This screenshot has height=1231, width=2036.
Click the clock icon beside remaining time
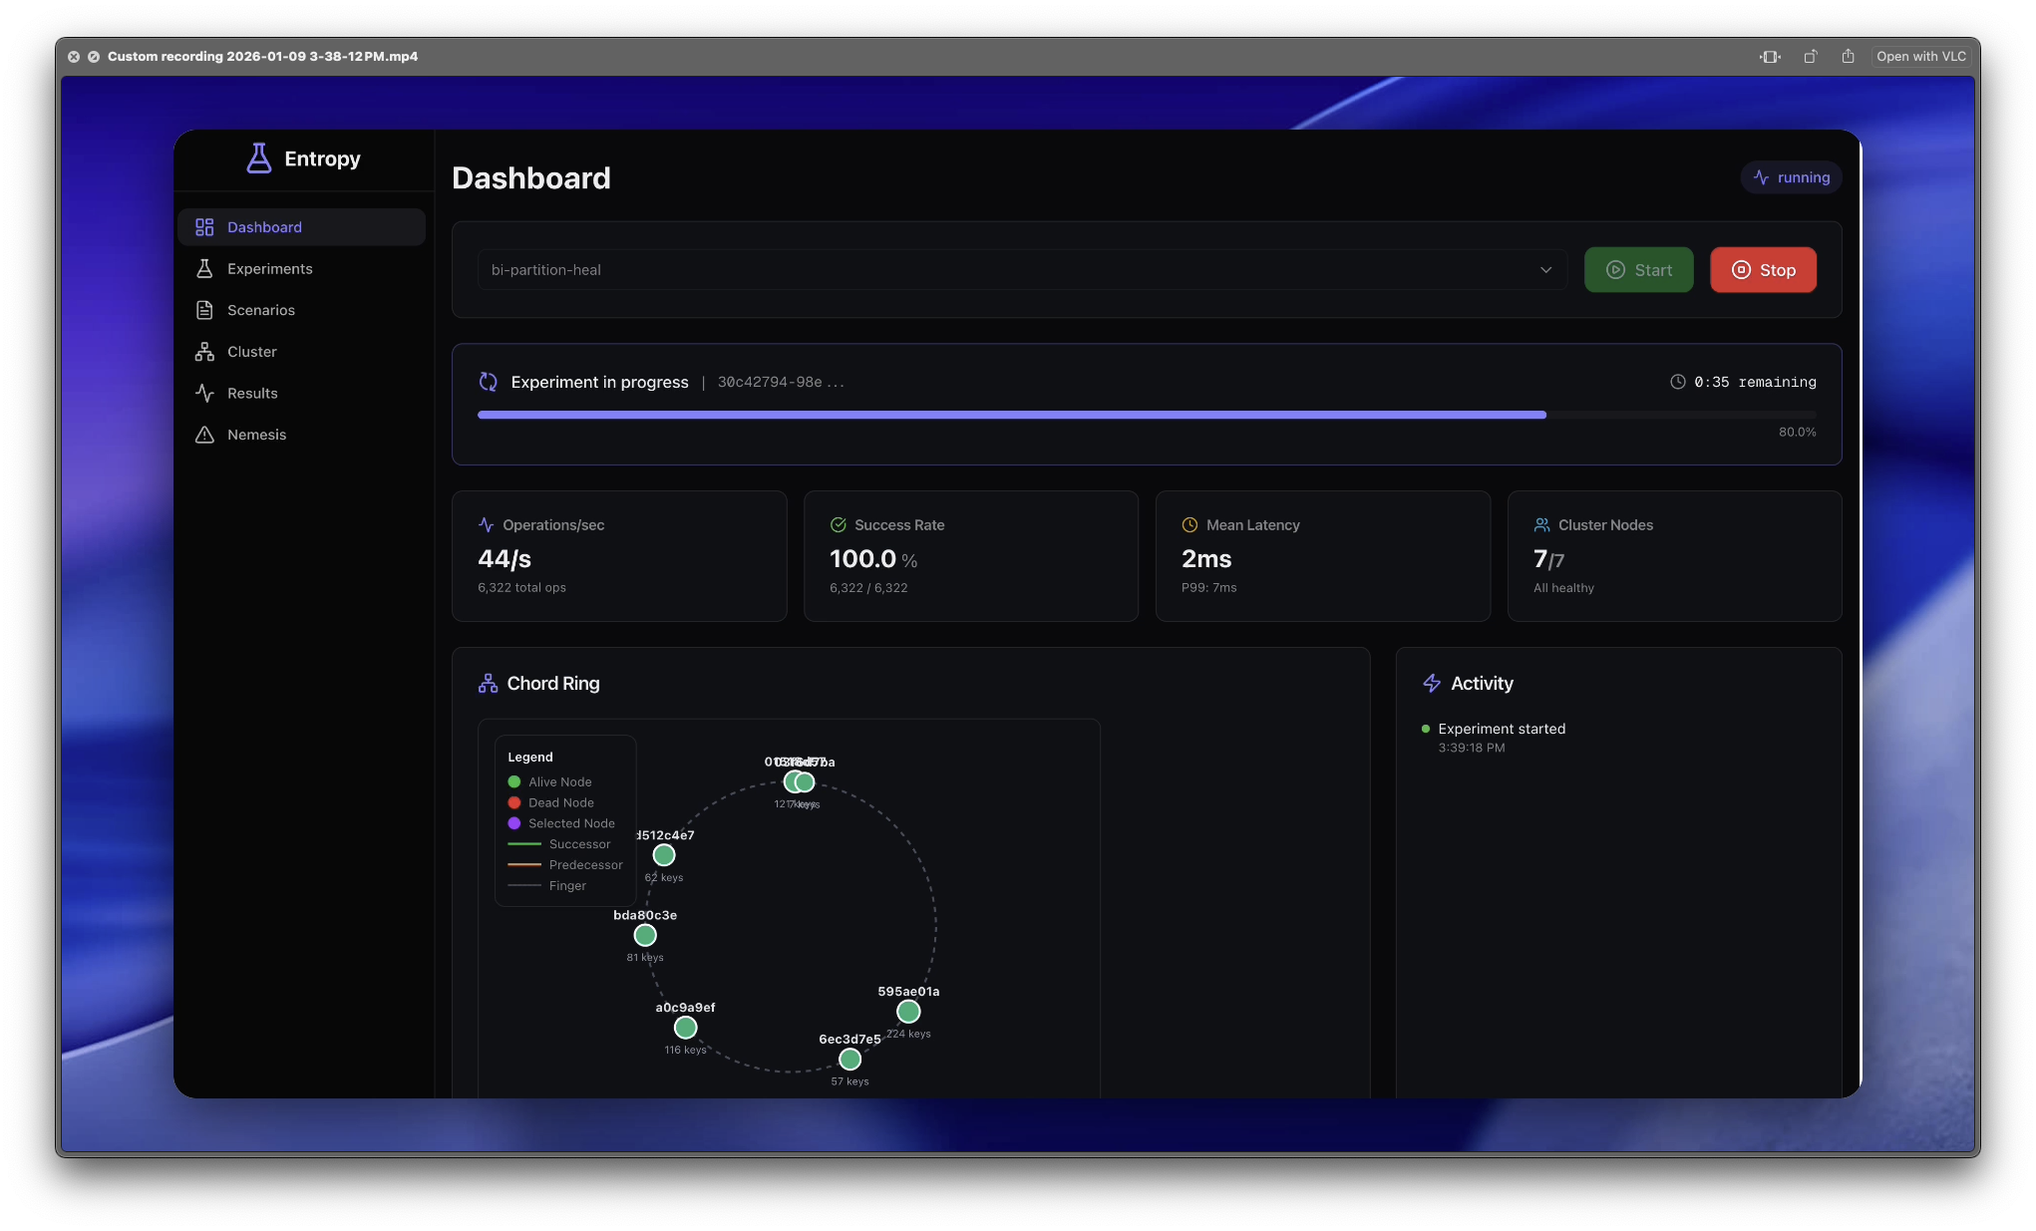pos(1678,382)
